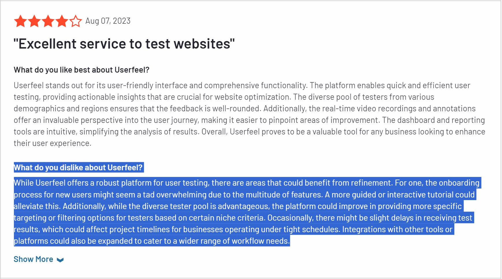The width and height of the screenshot is (502, 279).
Task: Click the line starting "tools are intuitive"
Action: tap(249, 132)
